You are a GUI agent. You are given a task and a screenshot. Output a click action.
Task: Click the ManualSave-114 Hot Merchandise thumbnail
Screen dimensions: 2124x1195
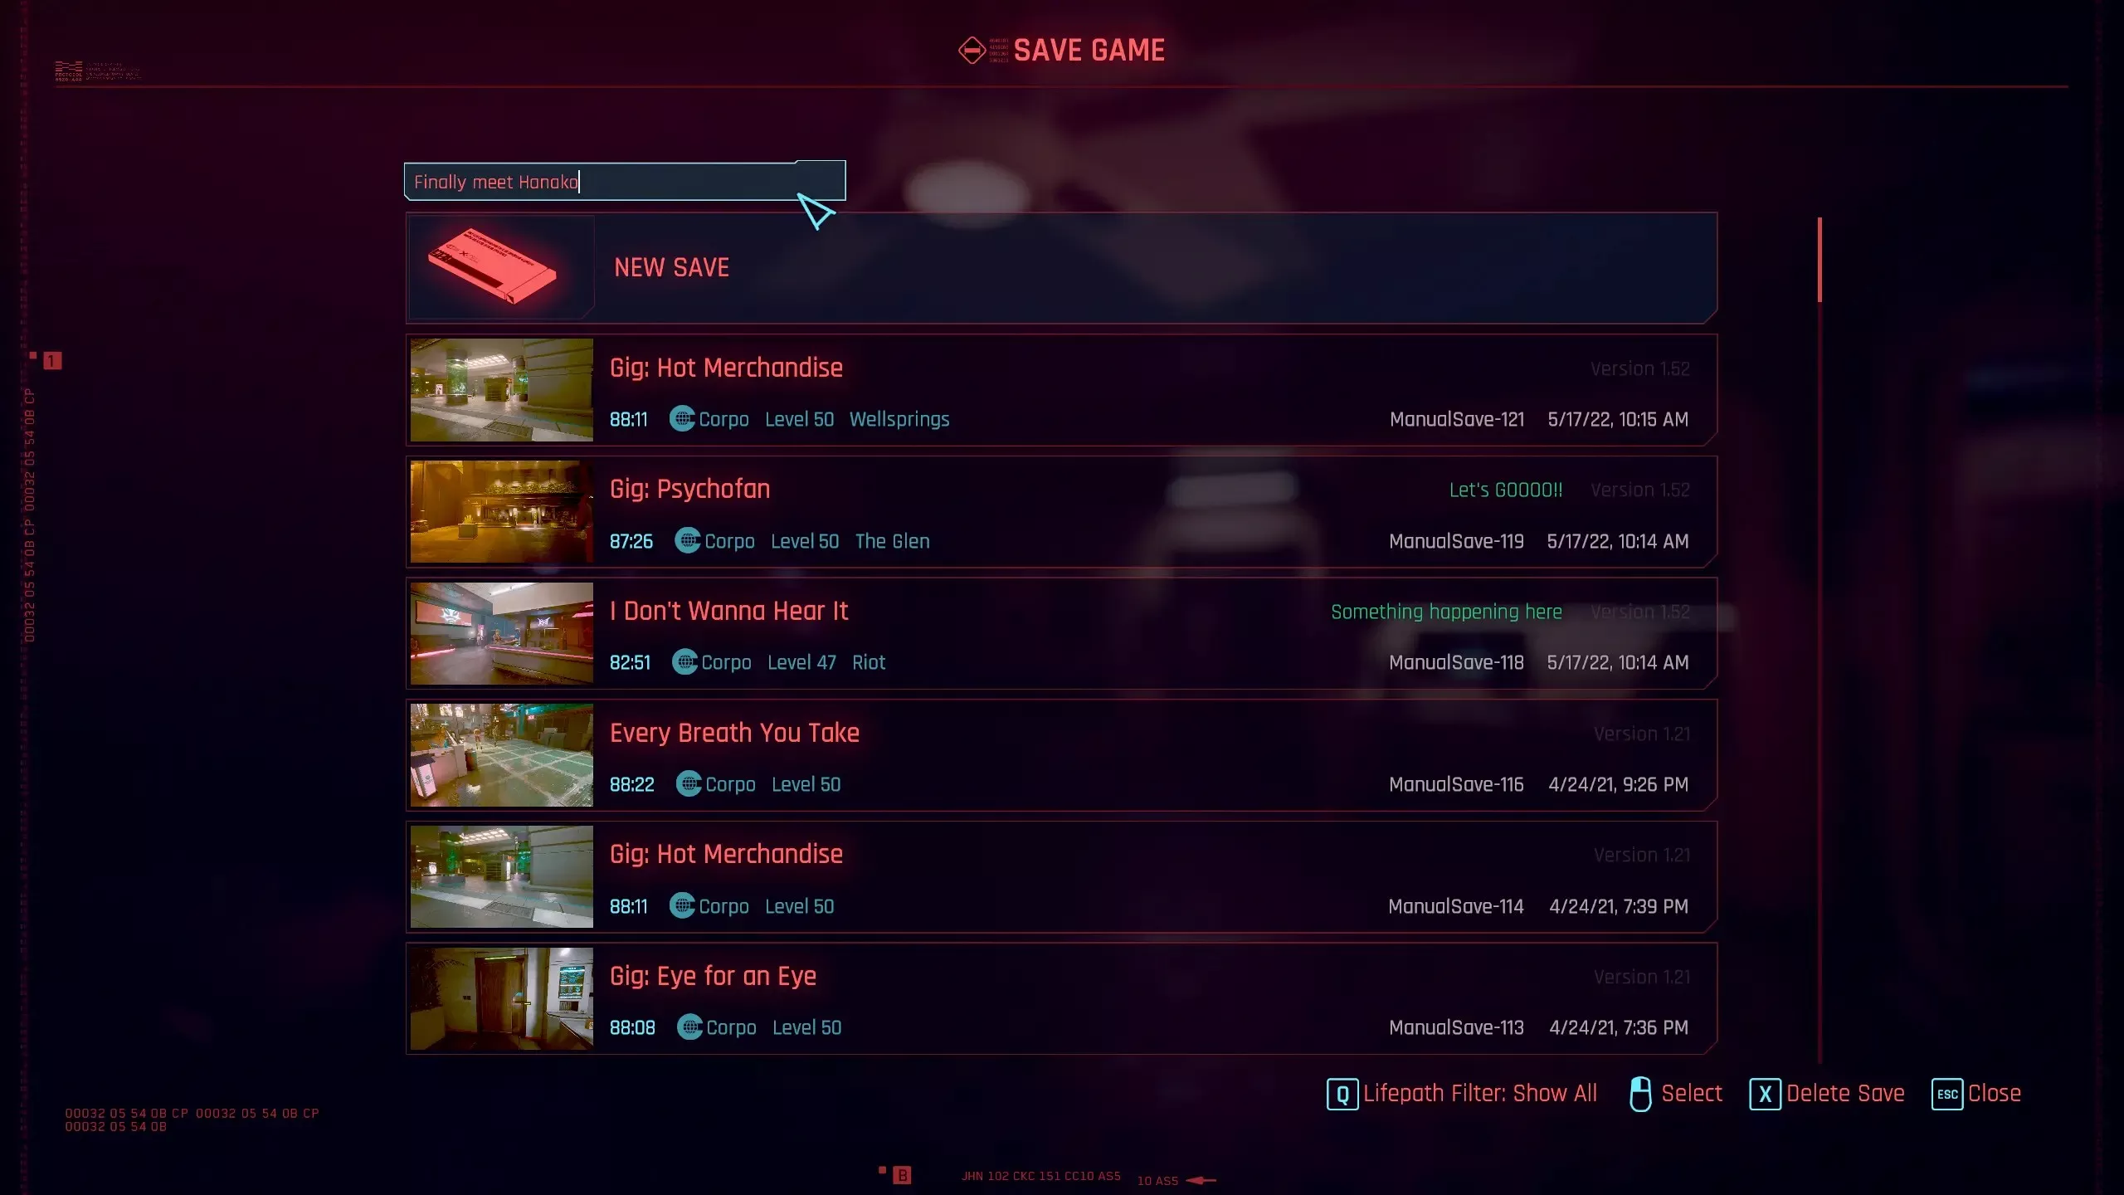[x=501, y=876]
